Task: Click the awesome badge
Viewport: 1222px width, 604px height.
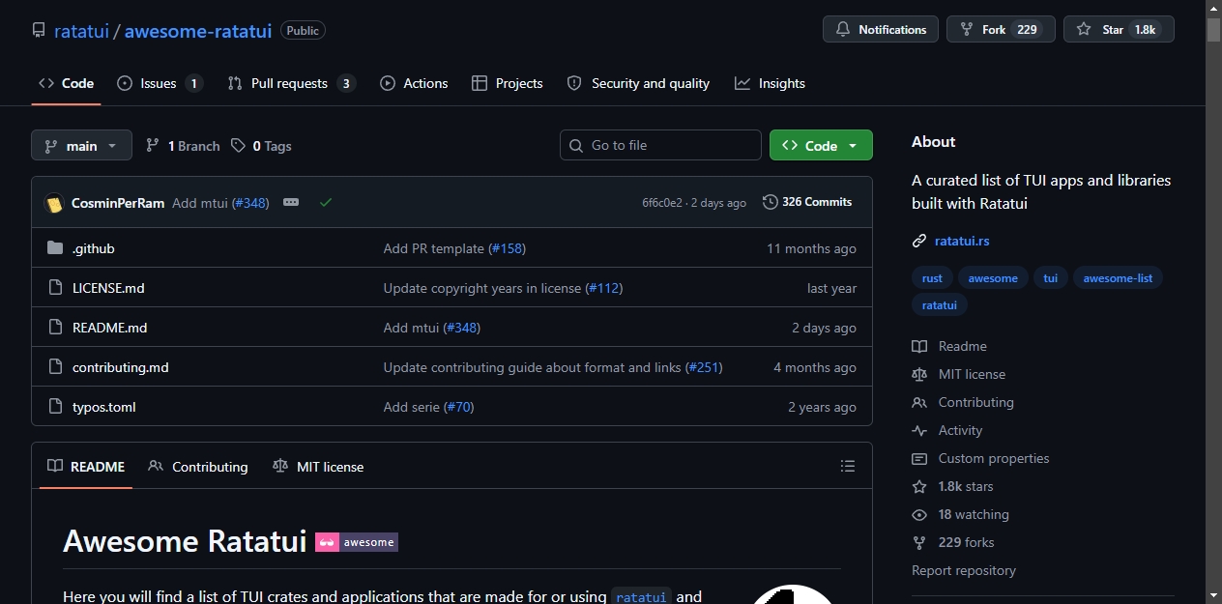Action: click(x=357, y=542)
